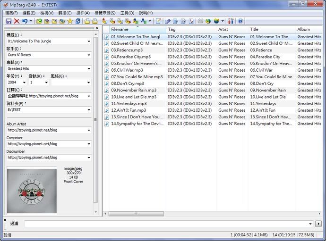Expand the 音軌 track number dropdown

tap(46, 83)
